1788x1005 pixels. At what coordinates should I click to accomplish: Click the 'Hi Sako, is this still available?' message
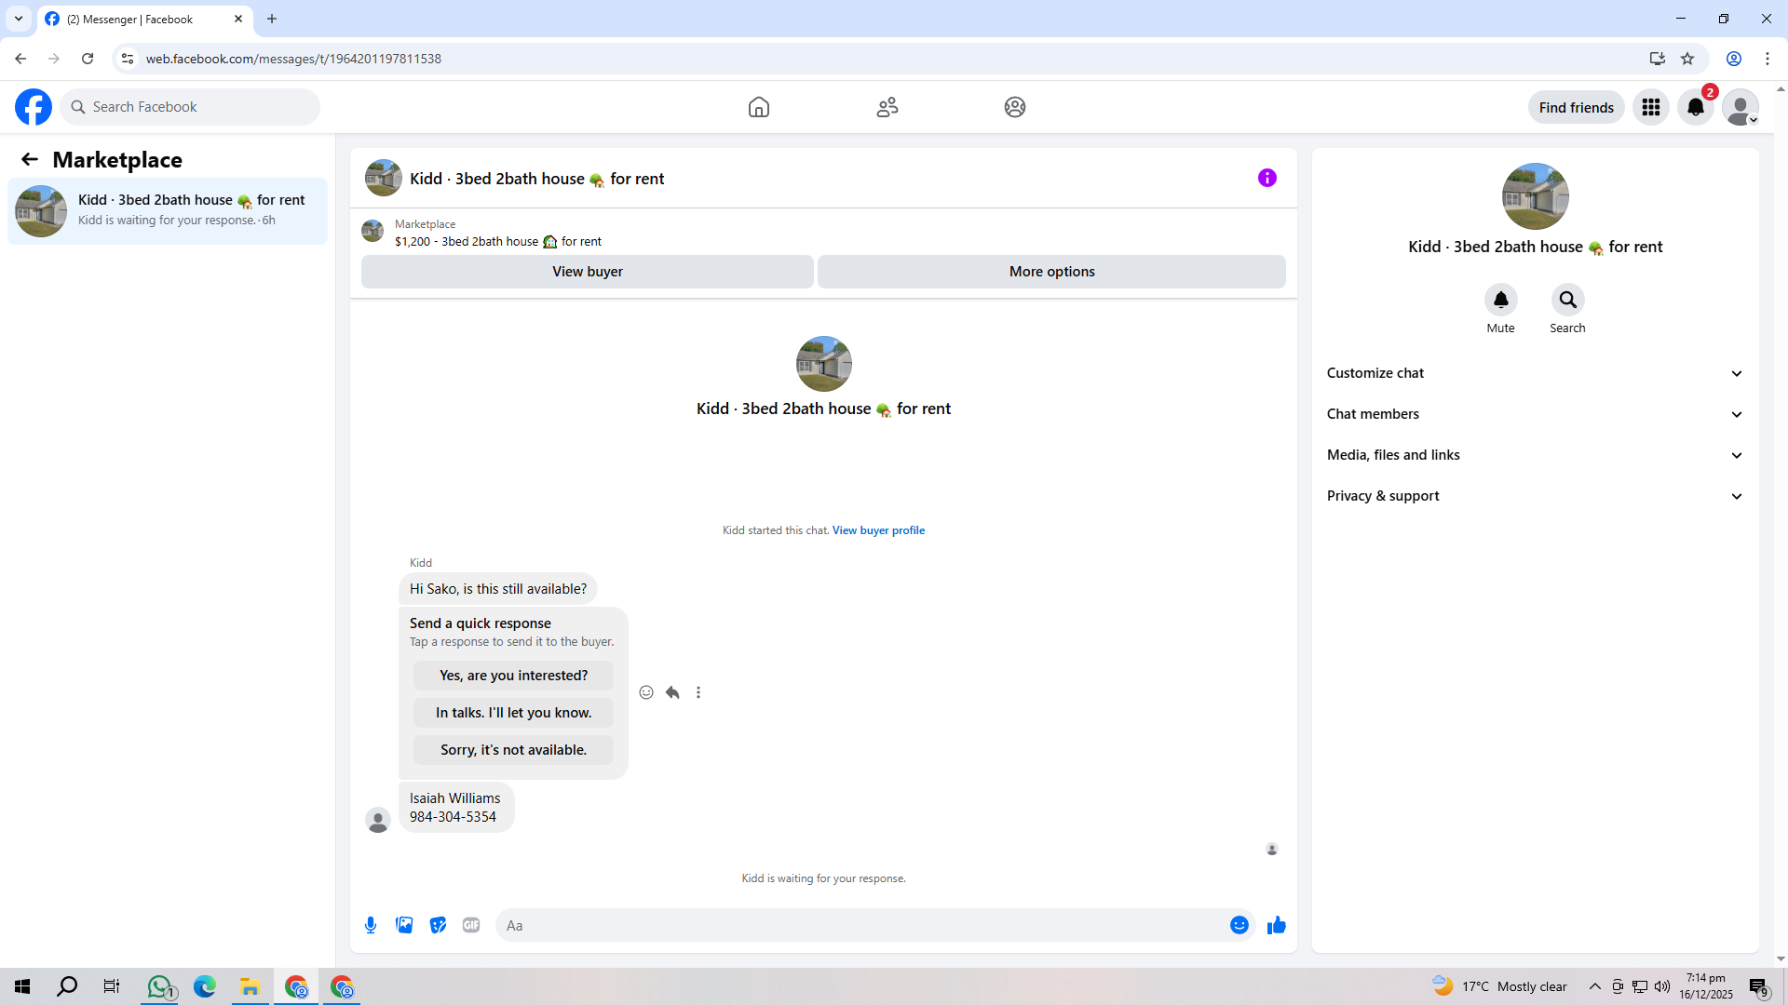[x=498, y=589]
